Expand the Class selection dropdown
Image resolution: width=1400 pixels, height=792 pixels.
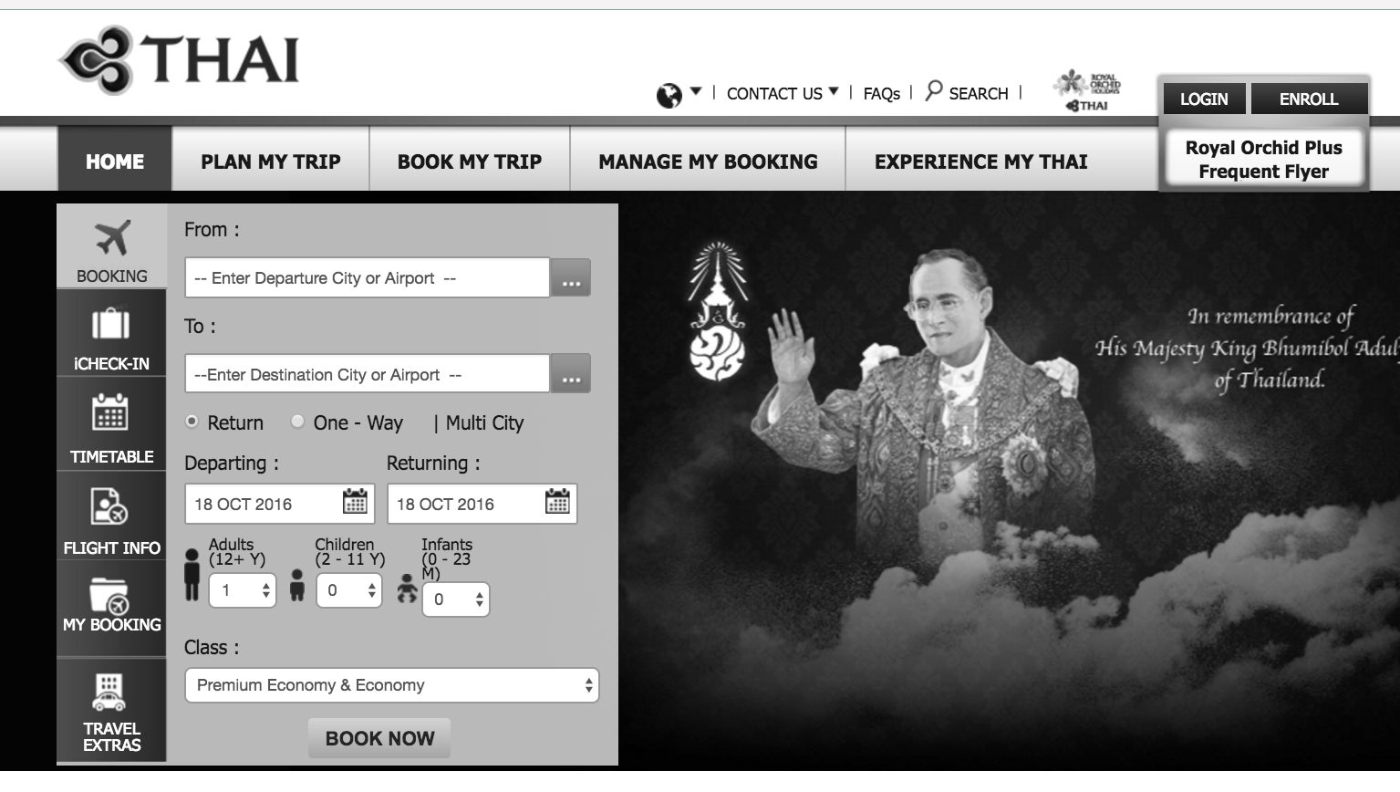(392, 685)
